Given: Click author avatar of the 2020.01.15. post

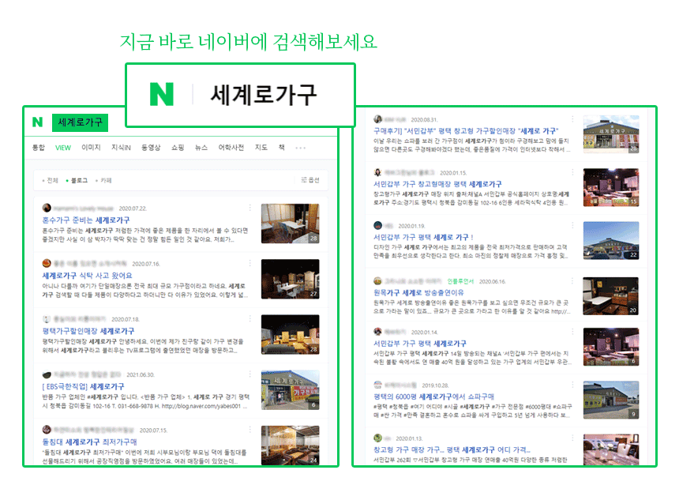Looking at the screenshot, I should click(378, 172).
